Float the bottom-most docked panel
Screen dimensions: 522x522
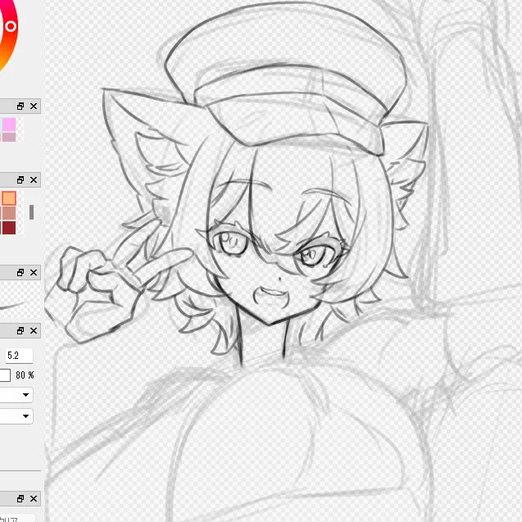pyautogui.click(x=20, y=499)
